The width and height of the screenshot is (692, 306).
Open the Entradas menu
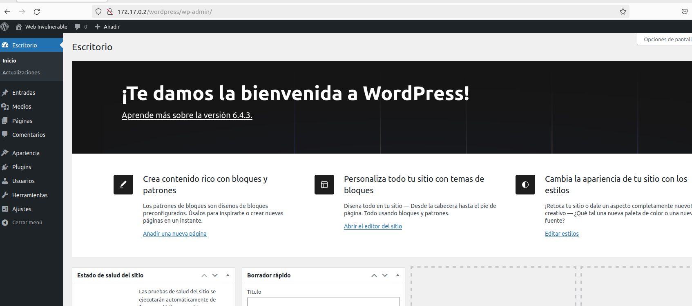click(31, 93)
